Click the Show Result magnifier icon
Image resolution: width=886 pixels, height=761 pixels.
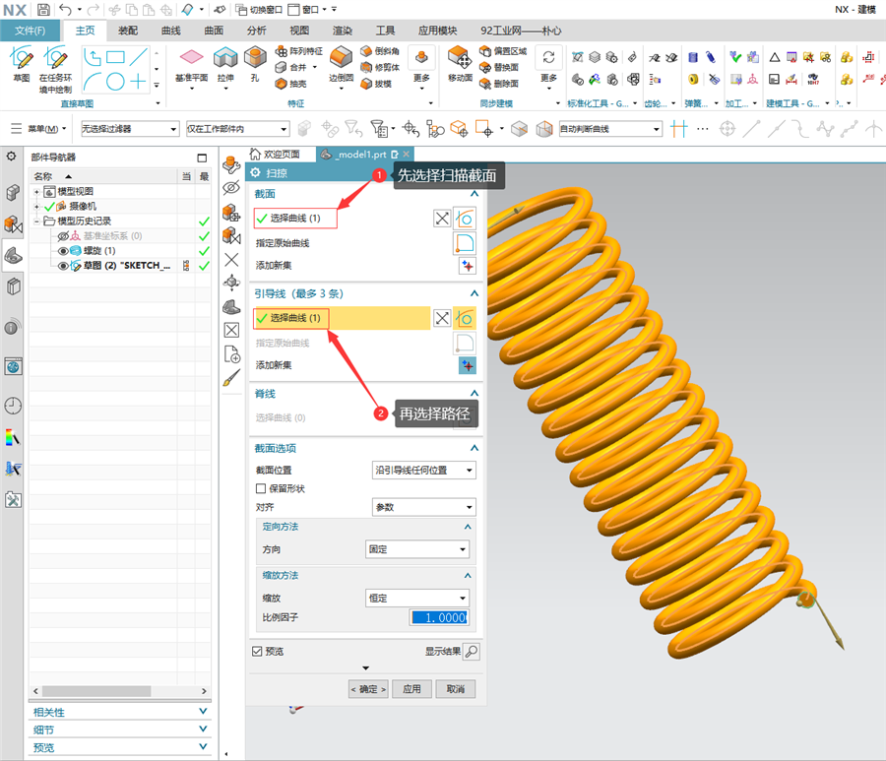pos(472,652)
